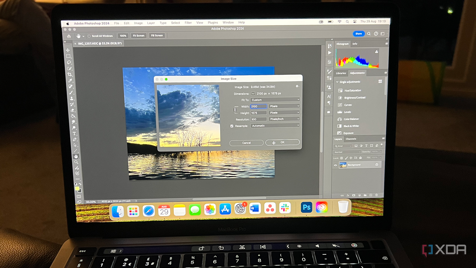Collapse the Single adjustments section
This screenshot has width=476, height=268.
coord(337,82)
